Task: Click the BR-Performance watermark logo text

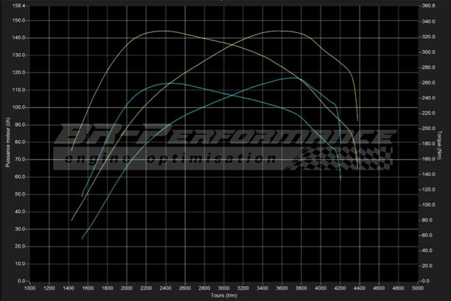Action: pos(225,137)
